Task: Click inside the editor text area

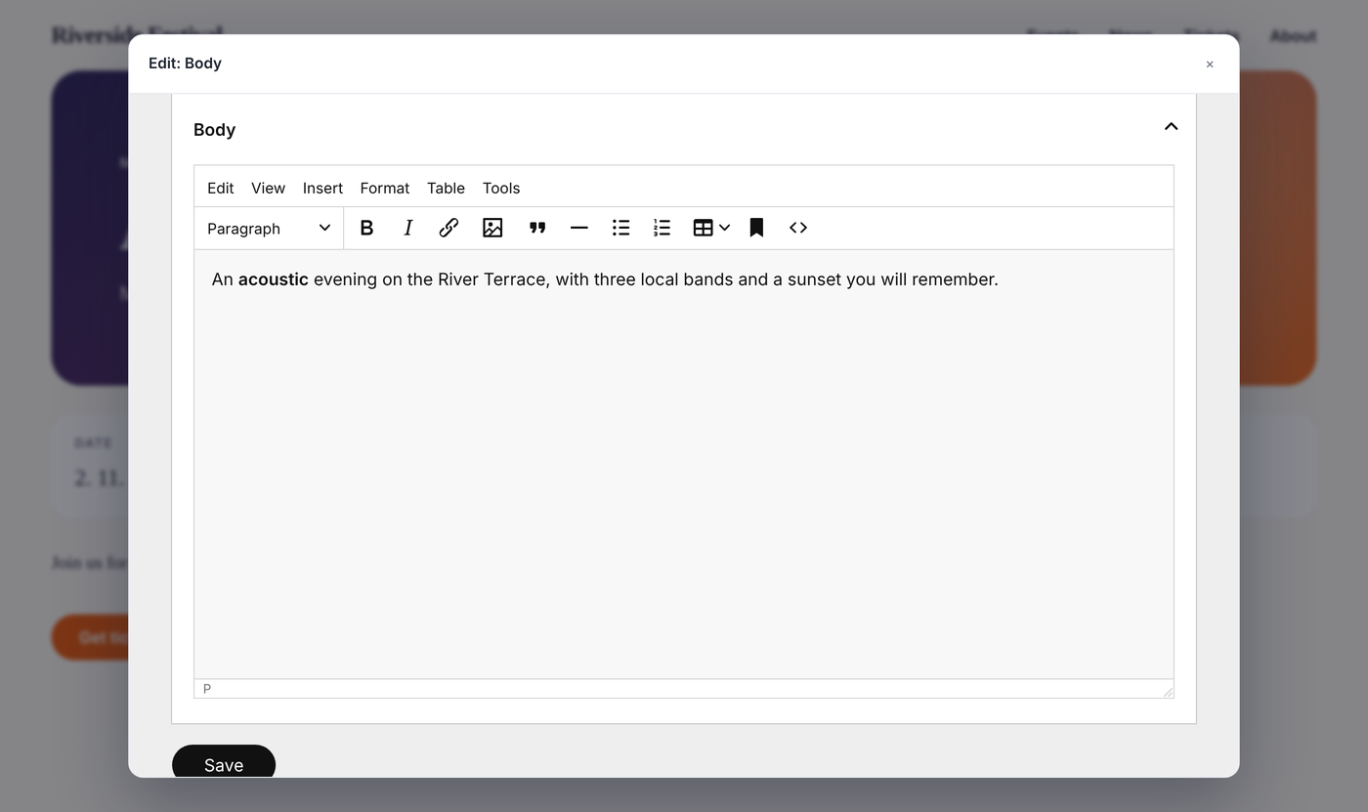Action: point(684,464)
